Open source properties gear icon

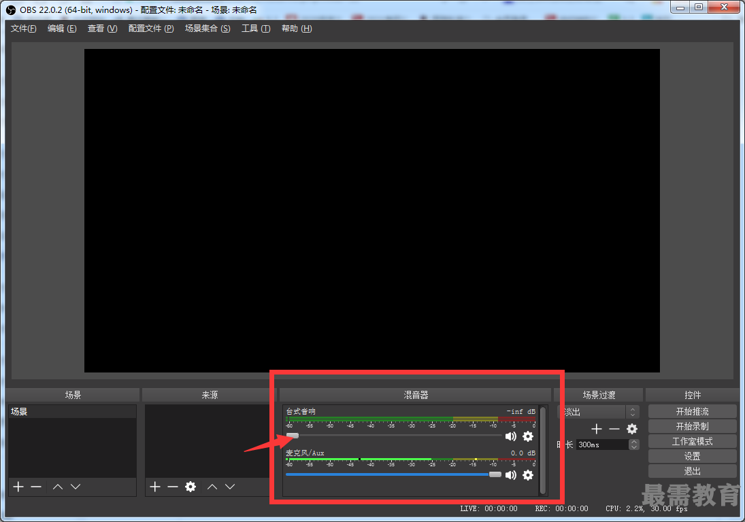click(x=191, y=487)
